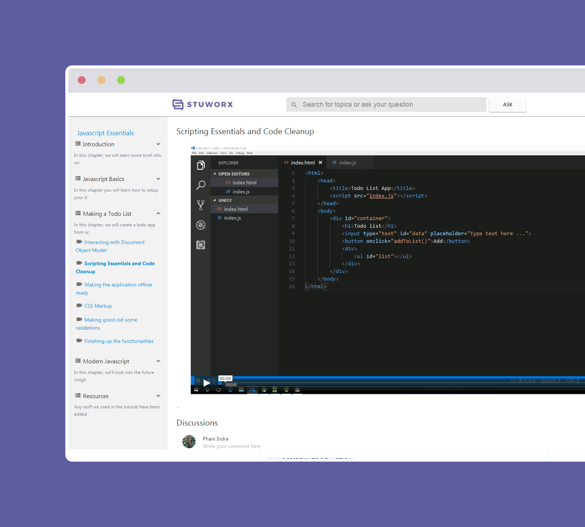Open the VS Code Debug icon
This screenshot has height=527, width=585.
click(x=200, y=225)
